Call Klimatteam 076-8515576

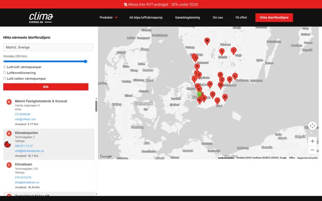coord(23,177)
